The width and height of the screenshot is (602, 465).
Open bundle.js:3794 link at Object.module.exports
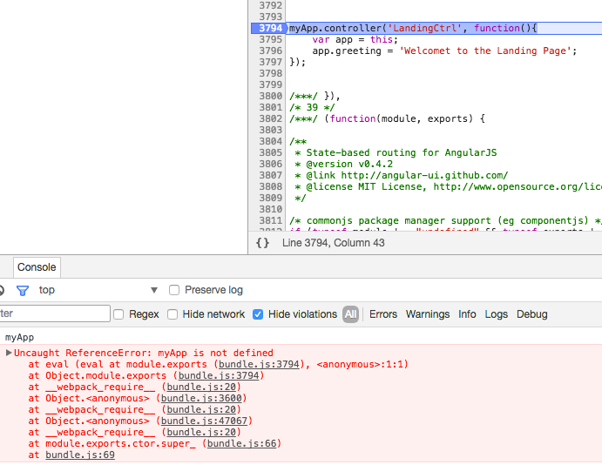coord(219,375)
